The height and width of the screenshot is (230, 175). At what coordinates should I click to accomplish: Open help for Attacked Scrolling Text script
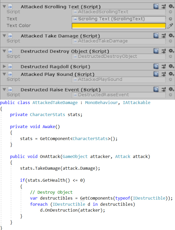click(156, 7)
